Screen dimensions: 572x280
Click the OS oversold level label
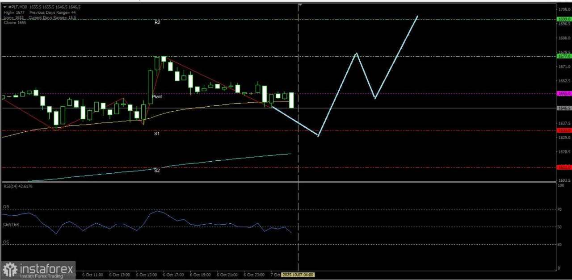[x=6, y=242]
